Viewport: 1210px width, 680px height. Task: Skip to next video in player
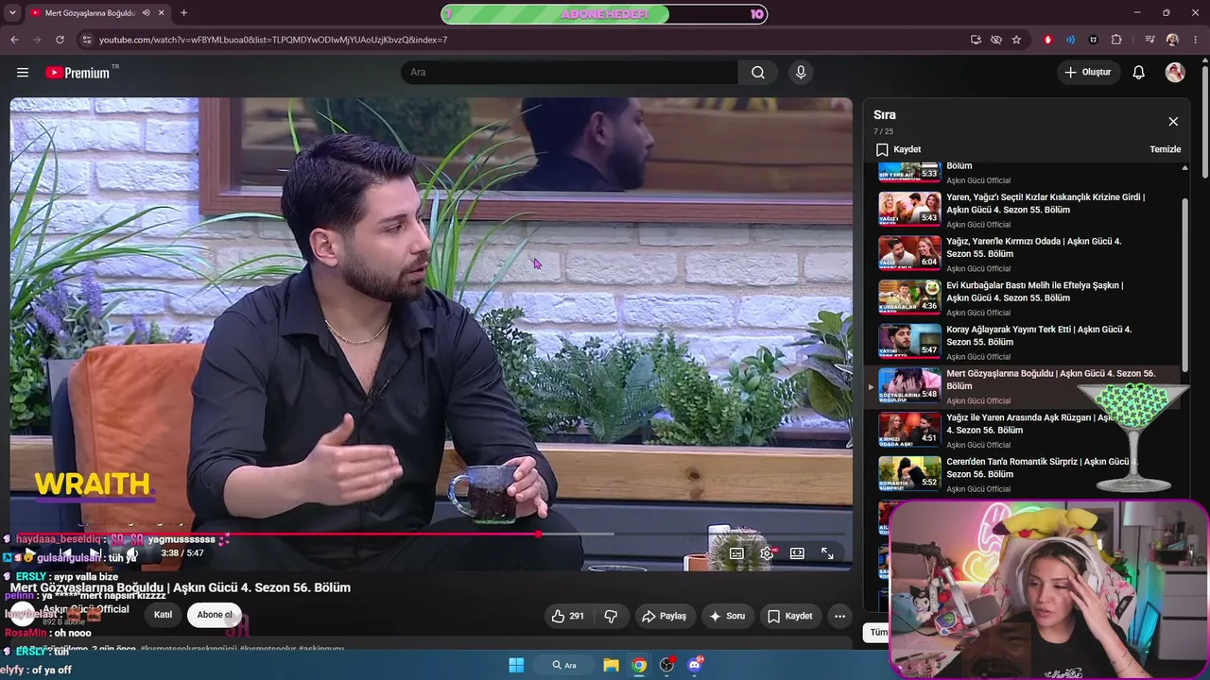coord(95,553)
